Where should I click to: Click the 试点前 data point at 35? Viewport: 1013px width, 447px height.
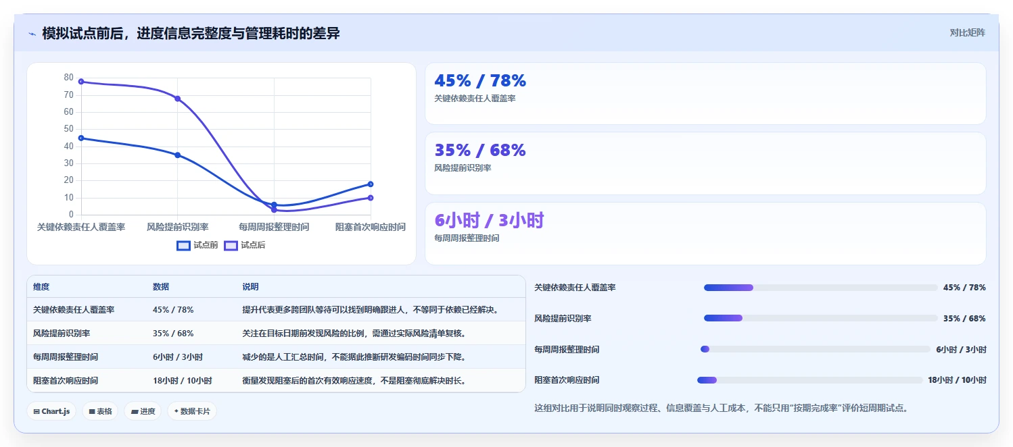178,155
